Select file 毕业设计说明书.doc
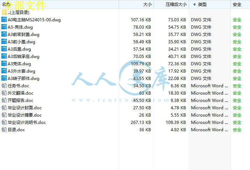Viewport: 250px width, 170px height. point(27,122)
